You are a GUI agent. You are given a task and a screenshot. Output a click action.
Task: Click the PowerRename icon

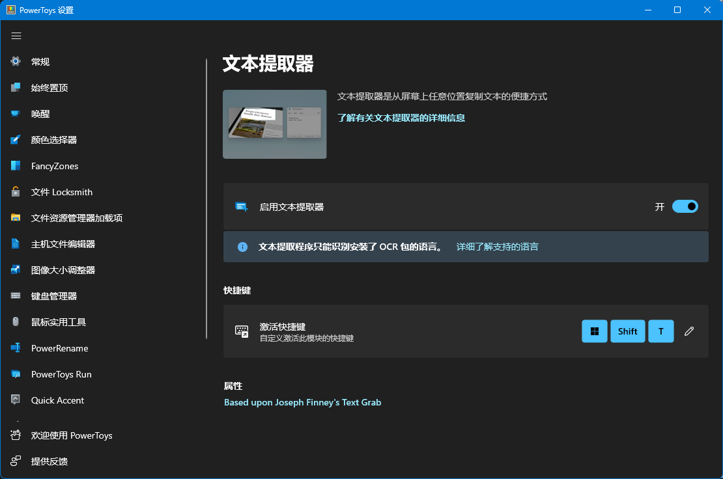(16, 348)
